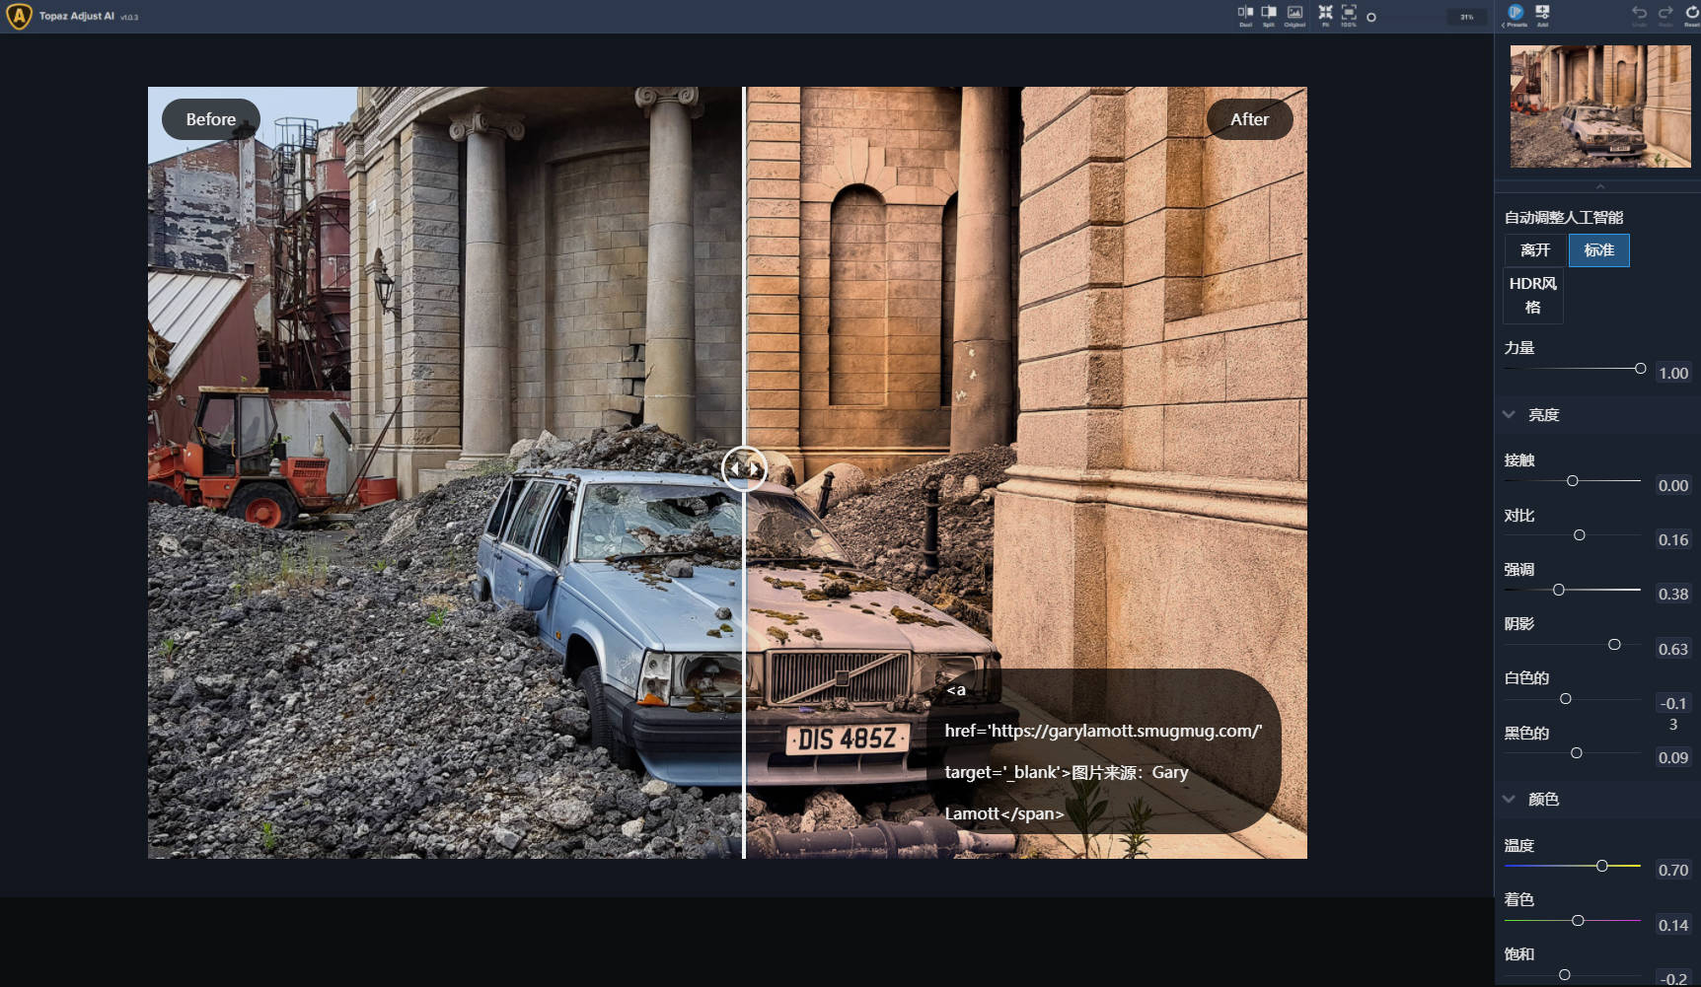This screenshot has width=1701, height=987.
Task: Select the 离开 (Off) auto mode
Action: coord(1535,250)
